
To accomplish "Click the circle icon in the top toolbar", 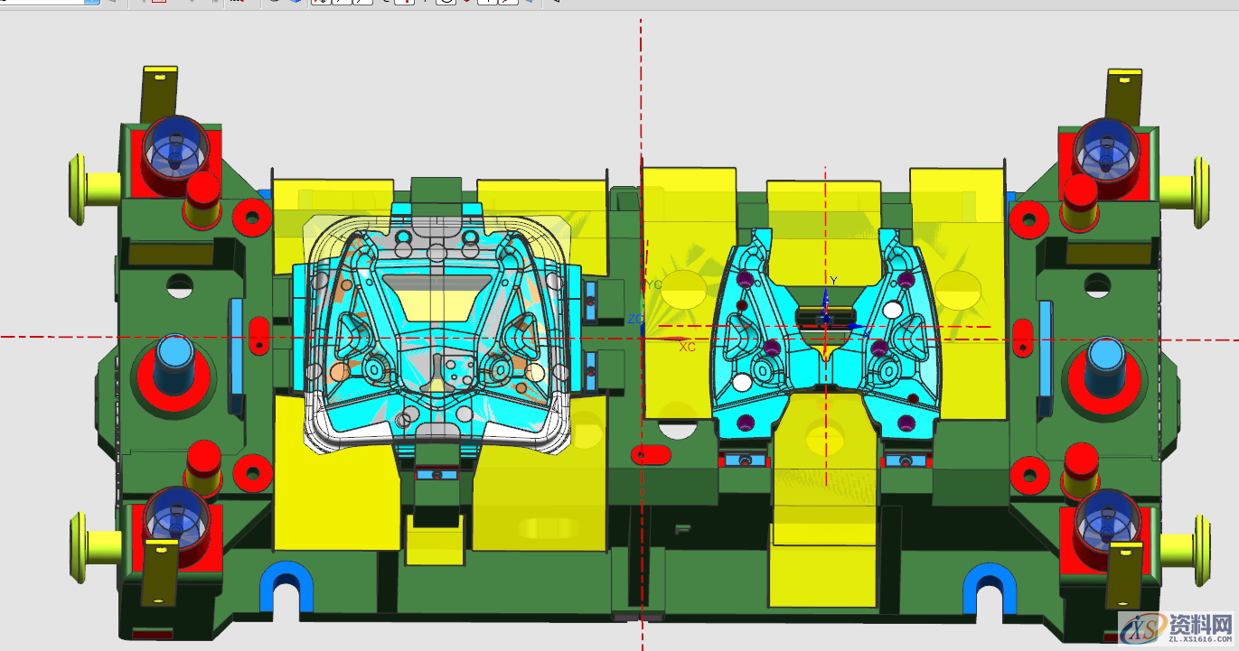I will click(x=446, y=3).
